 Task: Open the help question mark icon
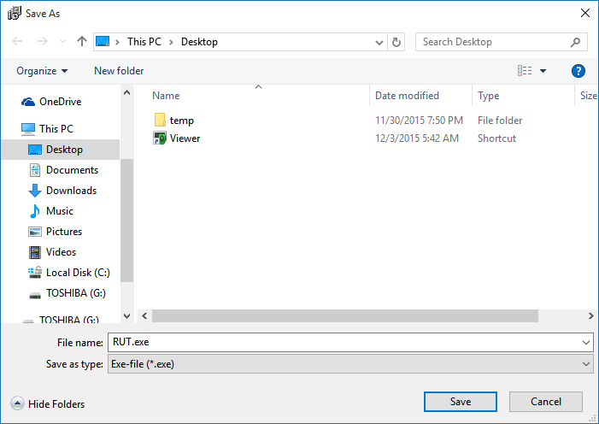(578, 71)
